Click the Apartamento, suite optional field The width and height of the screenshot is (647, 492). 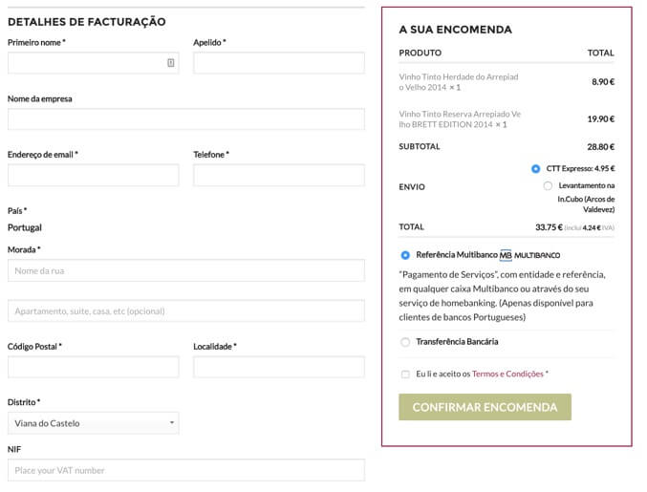(185, 311)
